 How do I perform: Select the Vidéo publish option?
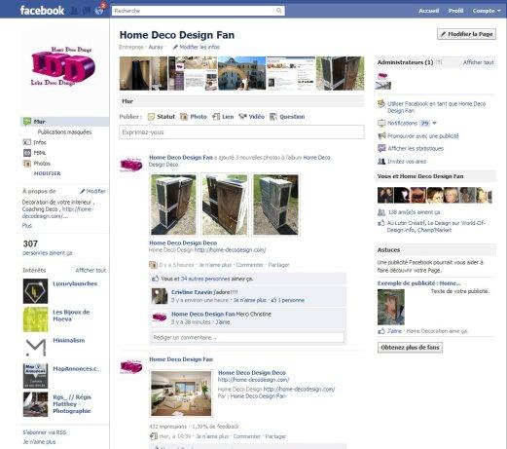click(x=251, y=117)
